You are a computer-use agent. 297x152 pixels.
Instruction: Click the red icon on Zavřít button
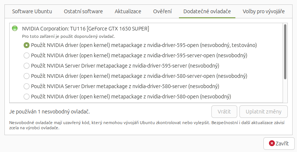[x=272, y=144]
